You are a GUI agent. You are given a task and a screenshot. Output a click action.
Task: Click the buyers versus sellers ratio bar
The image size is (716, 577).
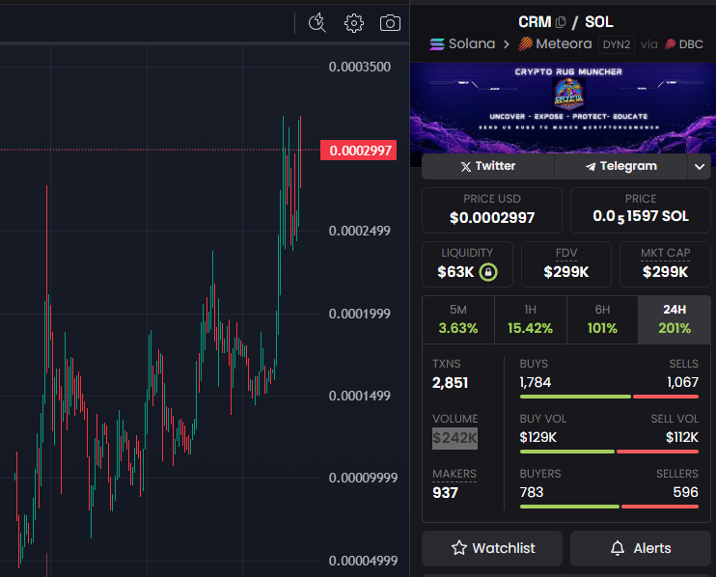coord(609,507)
